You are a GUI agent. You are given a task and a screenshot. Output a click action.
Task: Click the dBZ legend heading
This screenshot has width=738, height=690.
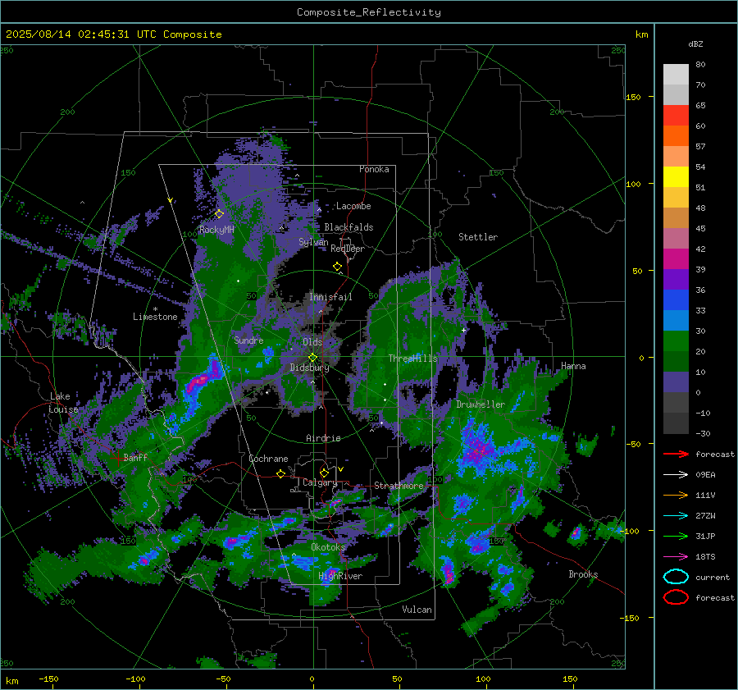(695, 44)
